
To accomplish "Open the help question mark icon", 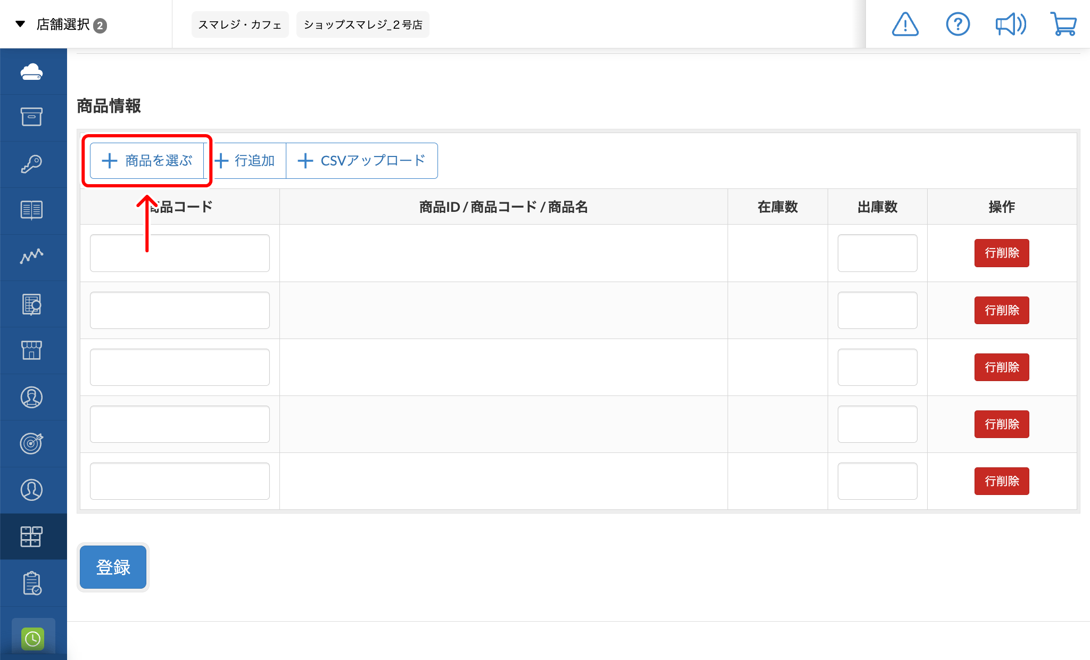I will tap(958, 24).
